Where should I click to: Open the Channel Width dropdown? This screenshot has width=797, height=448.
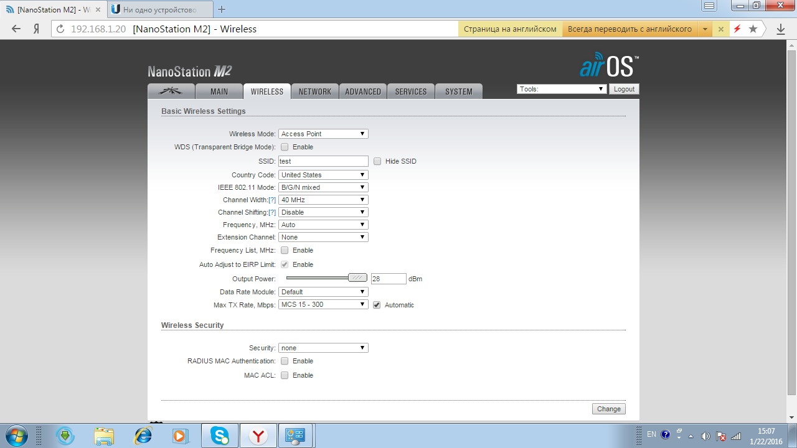[x=323, y=200]
